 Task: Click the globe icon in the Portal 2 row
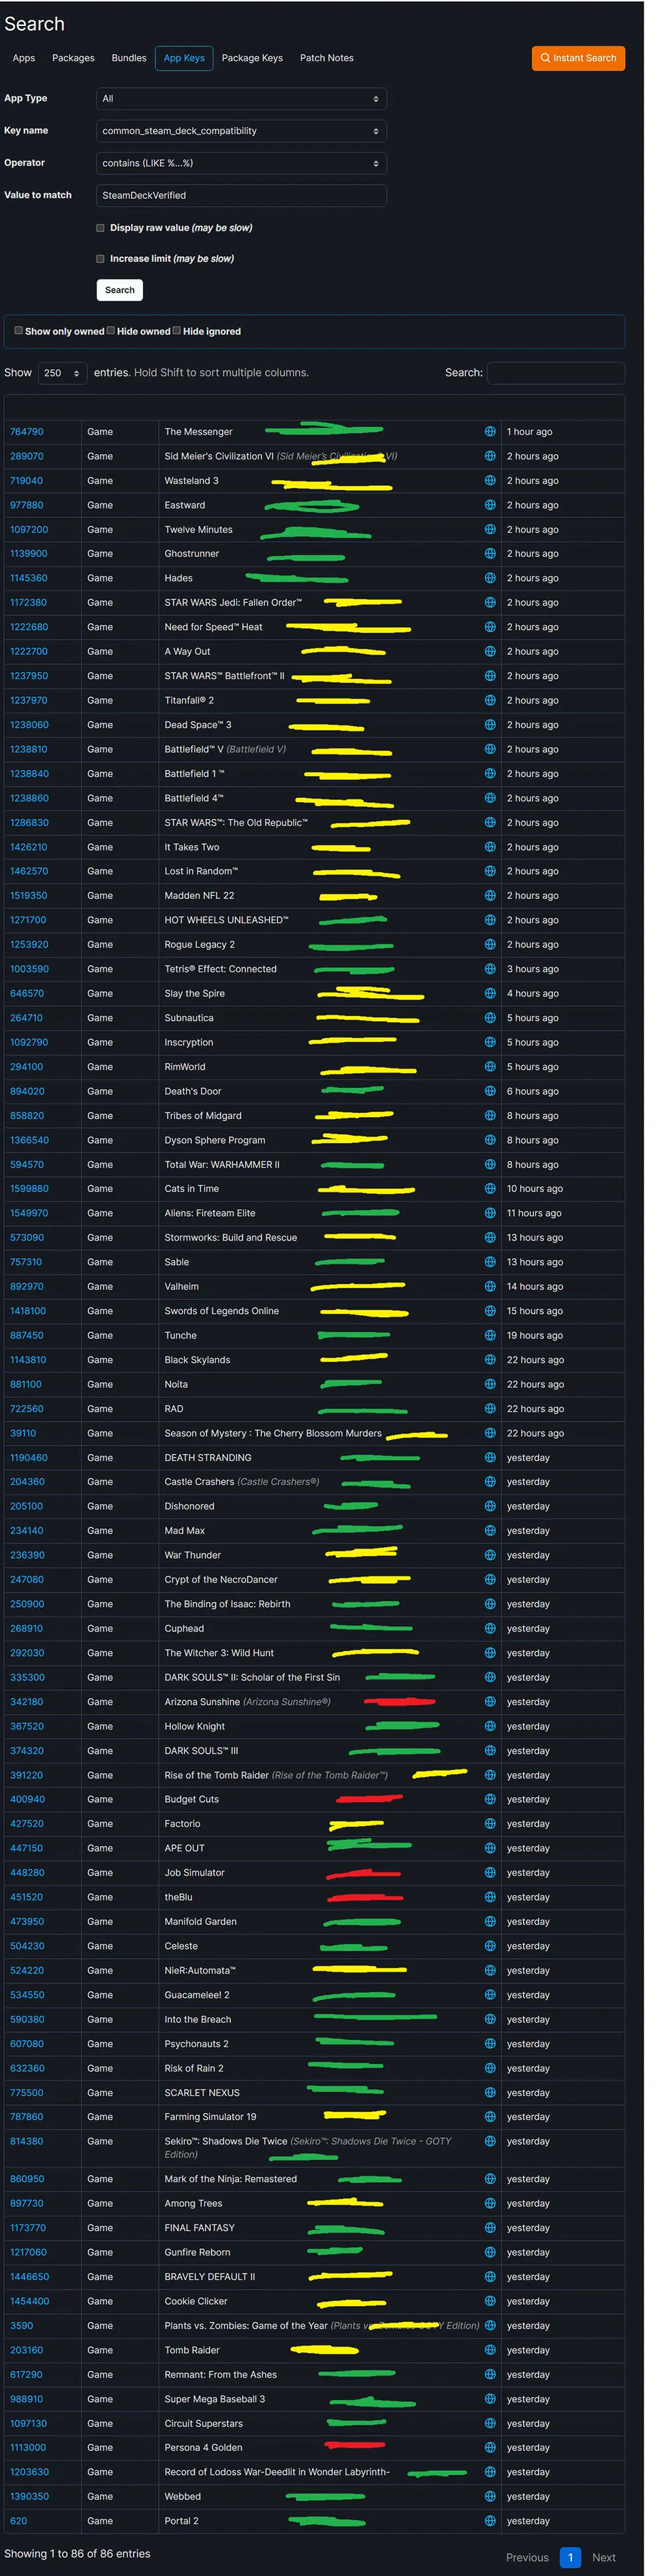click(490, 2521)
